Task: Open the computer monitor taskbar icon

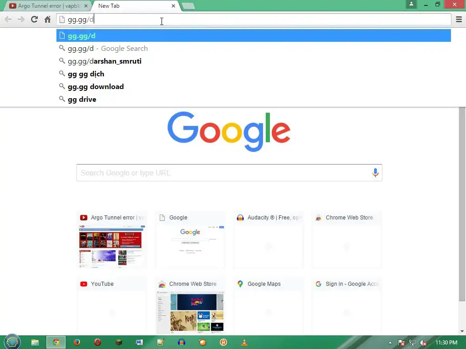Action: [139, 343]
